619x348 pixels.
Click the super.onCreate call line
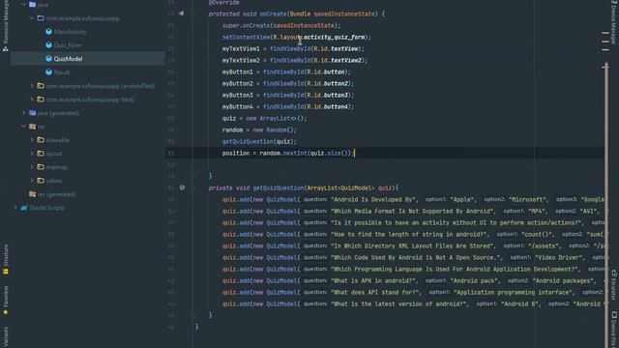(x=281, y=25)
